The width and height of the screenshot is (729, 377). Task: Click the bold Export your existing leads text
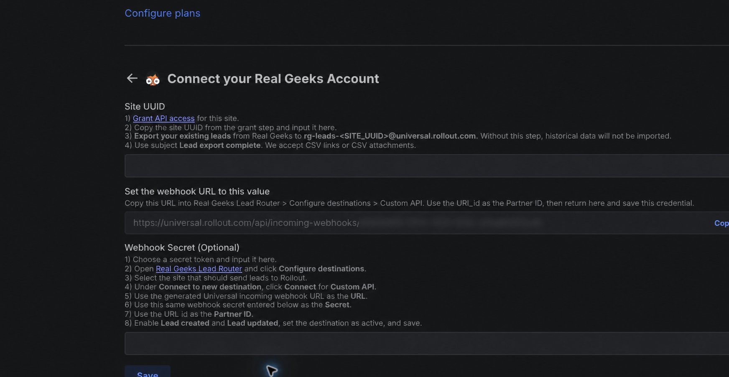coord(182,136)
